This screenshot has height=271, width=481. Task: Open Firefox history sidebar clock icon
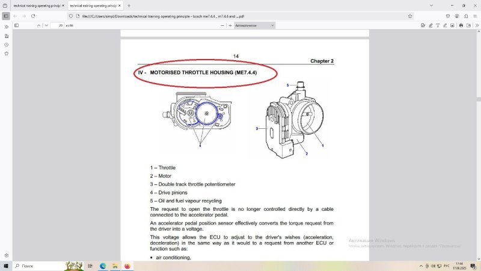pyautogui.click(x=6, y=45)
